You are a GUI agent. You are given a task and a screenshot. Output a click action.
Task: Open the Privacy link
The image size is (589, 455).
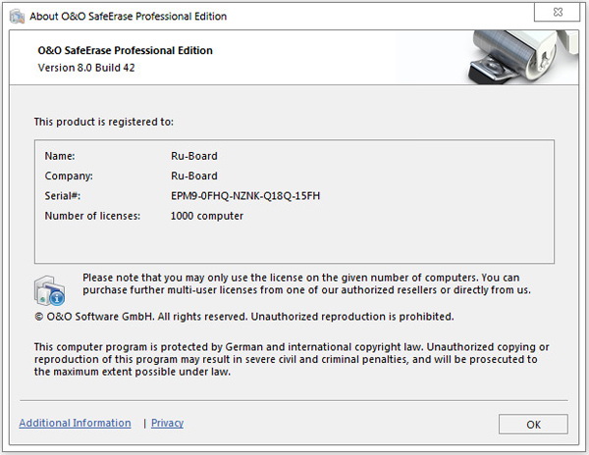point(167,423)
